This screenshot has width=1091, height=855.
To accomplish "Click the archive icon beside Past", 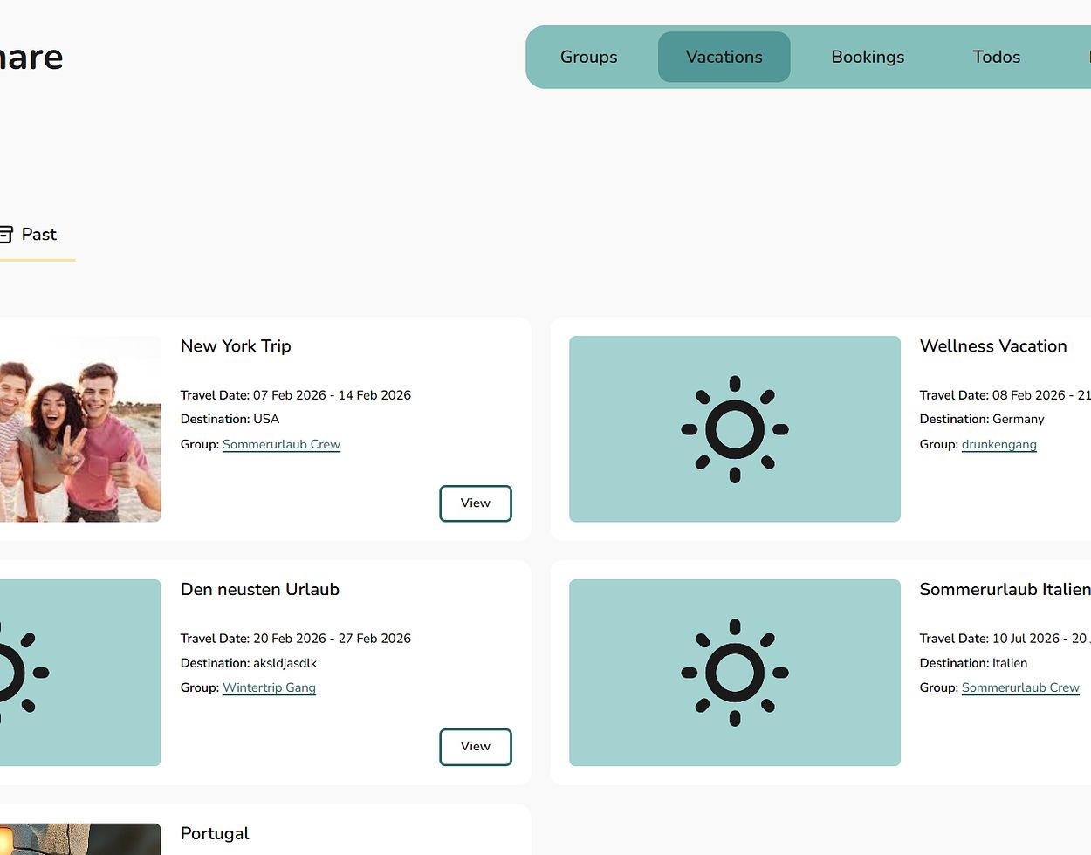I will click(x=5, y=234).
